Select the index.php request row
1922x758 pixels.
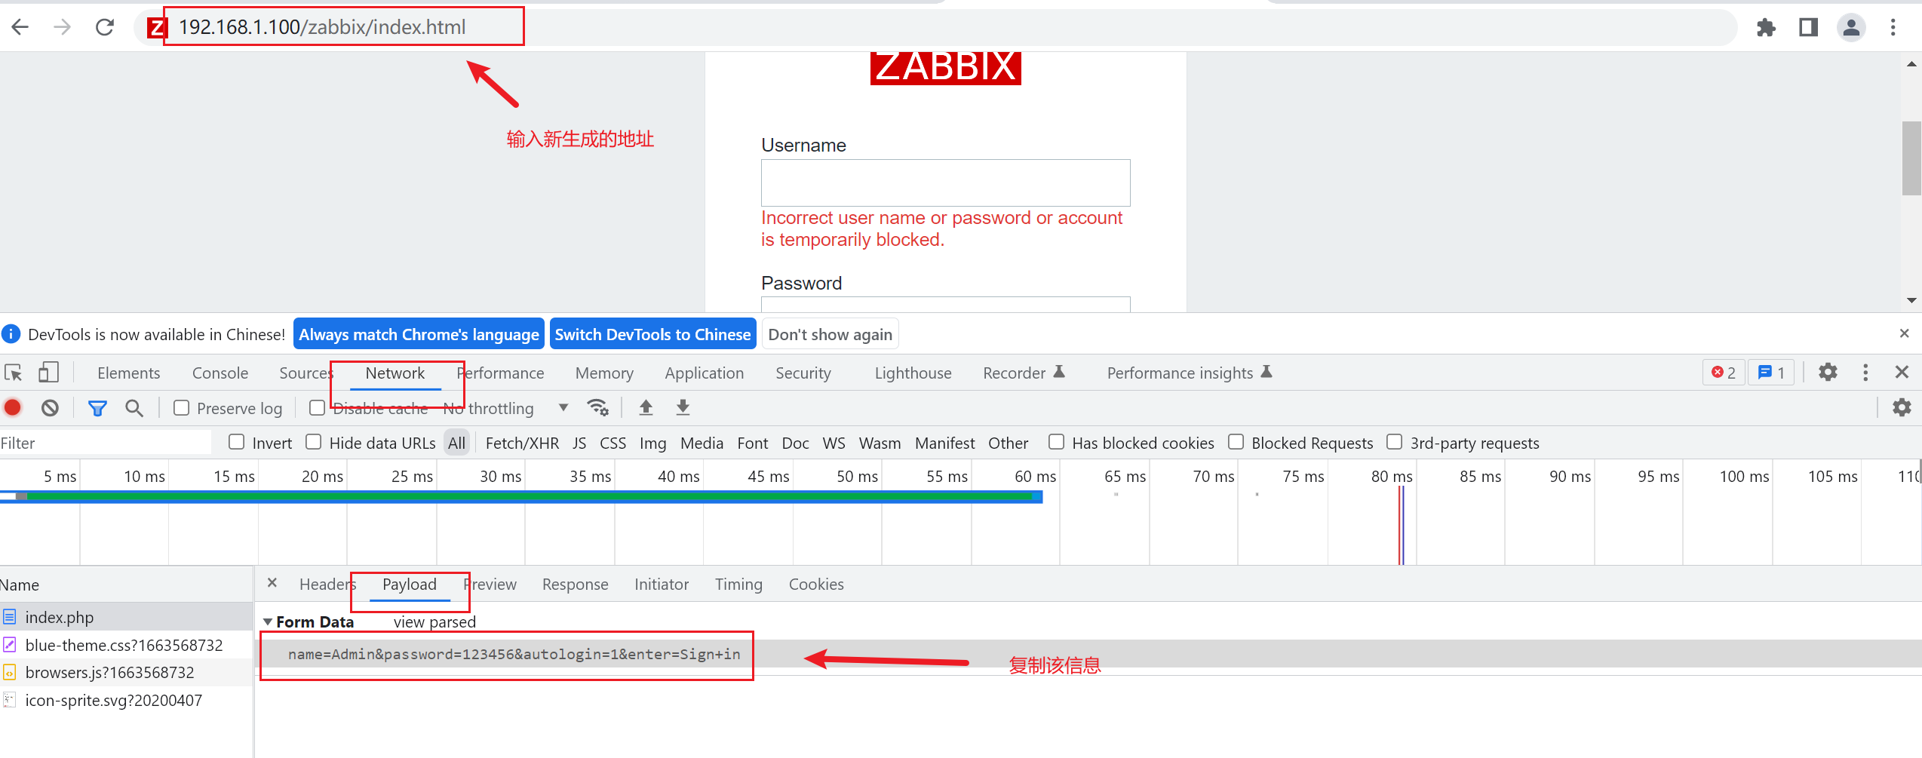pyautogui.click(x=126, y=617)
